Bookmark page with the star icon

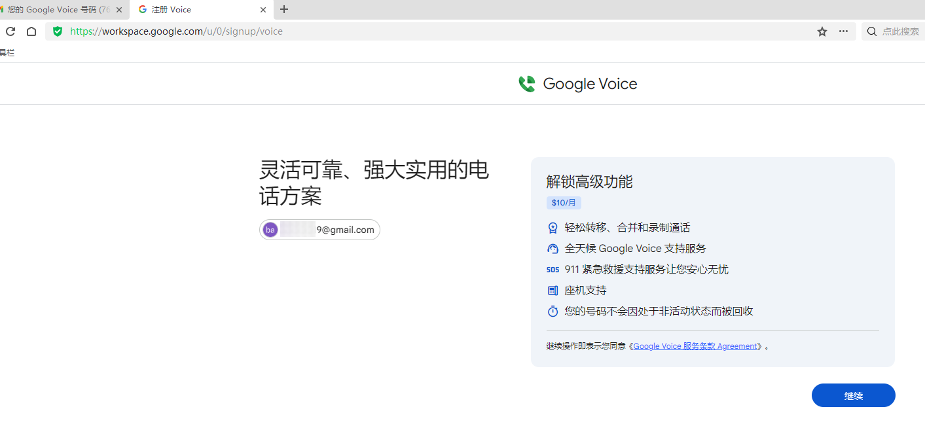click(822, 31)
